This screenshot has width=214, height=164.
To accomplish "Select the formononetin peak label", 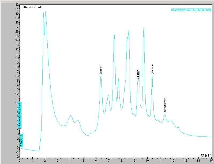I will pos(165,105).
